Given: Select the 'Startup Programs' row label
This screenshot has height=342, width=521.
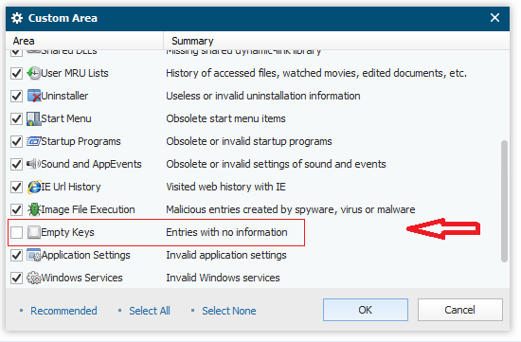Looking at the screenshot, I should [x=81, y=141].
